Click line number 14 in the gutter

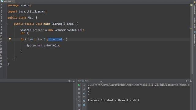pyautogui.click(x=1, y=46)
